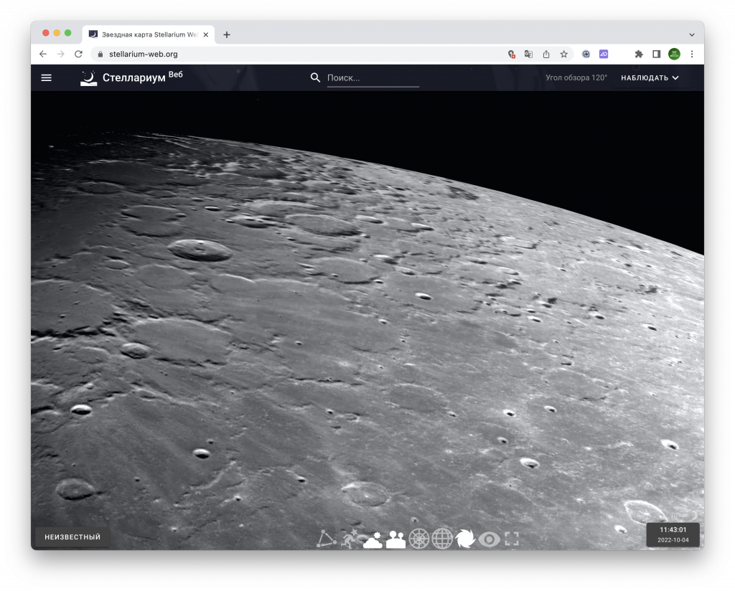Screen dimensions: 735x591
Task: Toggle deep sky objects spiral icon
Action: (x=465, y=539)
